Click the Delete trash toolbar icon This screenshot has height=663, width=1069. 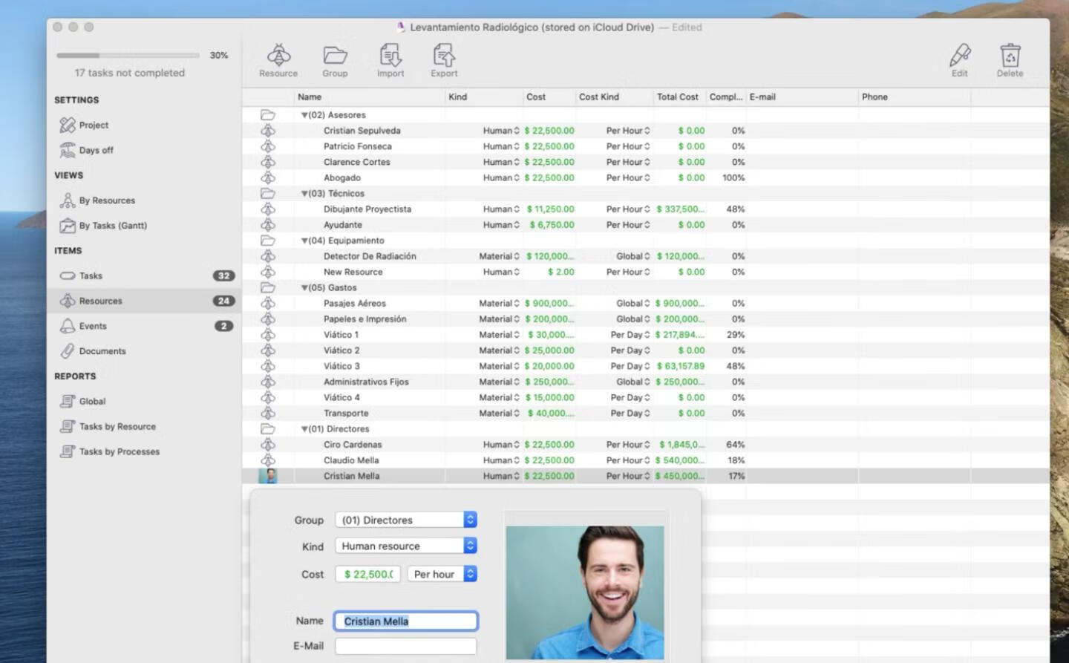coord(1010,55)
